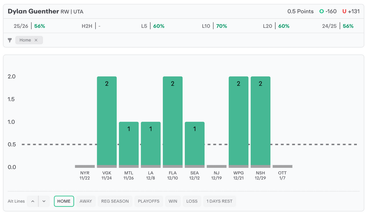Filter games by WIN
Screen dimensions: 368x217
tap(173, 201)
